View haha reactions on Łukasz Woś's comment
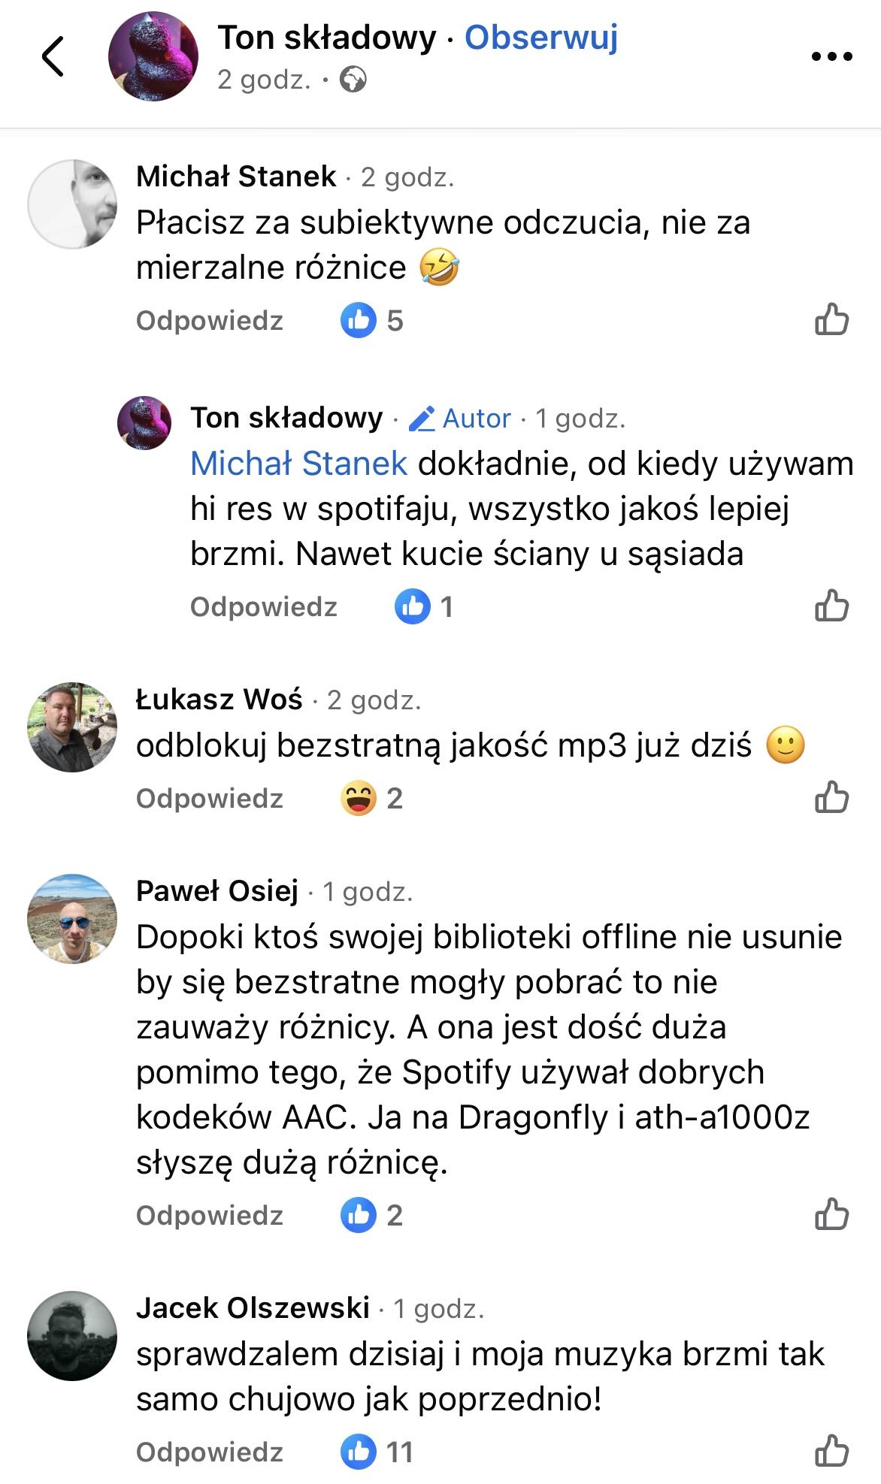The width and height of the screenshot is (881, 1484). tap(373, 798)
